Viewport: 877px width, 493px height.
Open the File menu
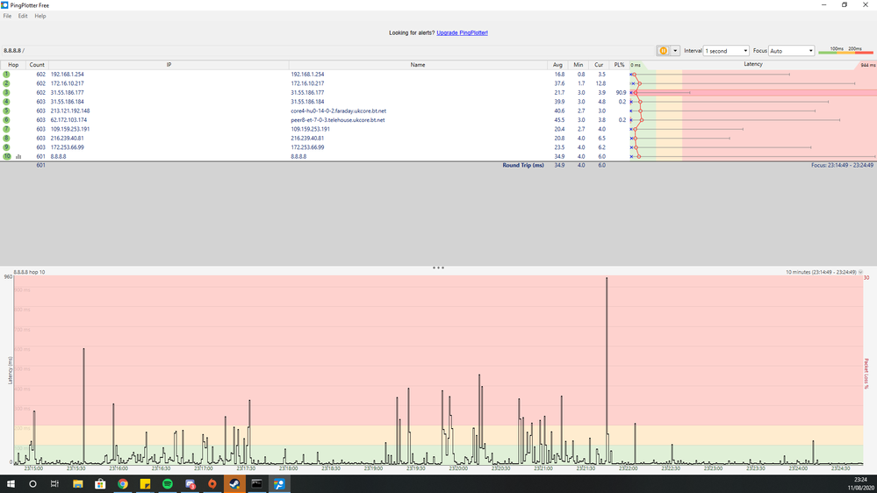pos(8,16)
